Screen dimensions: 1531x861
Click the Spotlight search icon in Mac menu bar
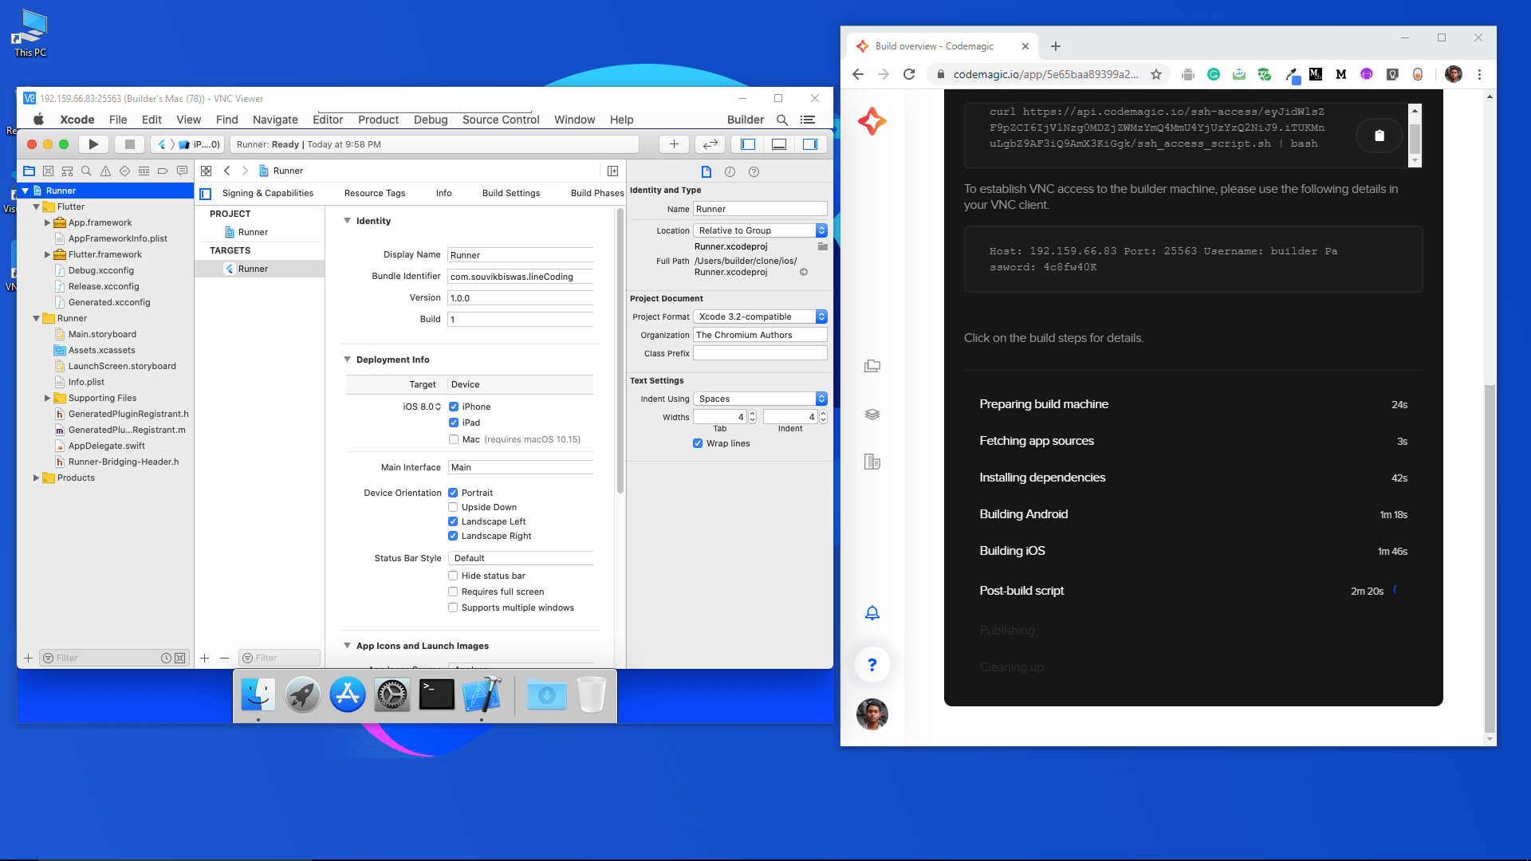[782, 120]
